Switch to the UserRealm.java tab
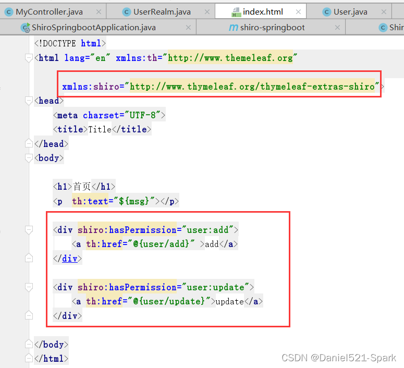 [162, 12]
